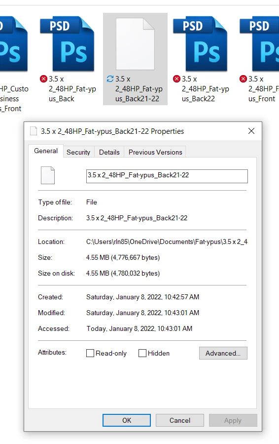Open the Advanced attributes dialog

(x=223, y=353)
